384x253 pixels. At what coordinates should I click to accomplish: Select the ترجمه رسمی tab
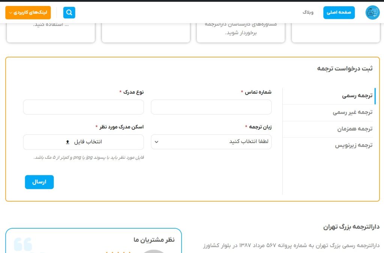tap(357, 96)
